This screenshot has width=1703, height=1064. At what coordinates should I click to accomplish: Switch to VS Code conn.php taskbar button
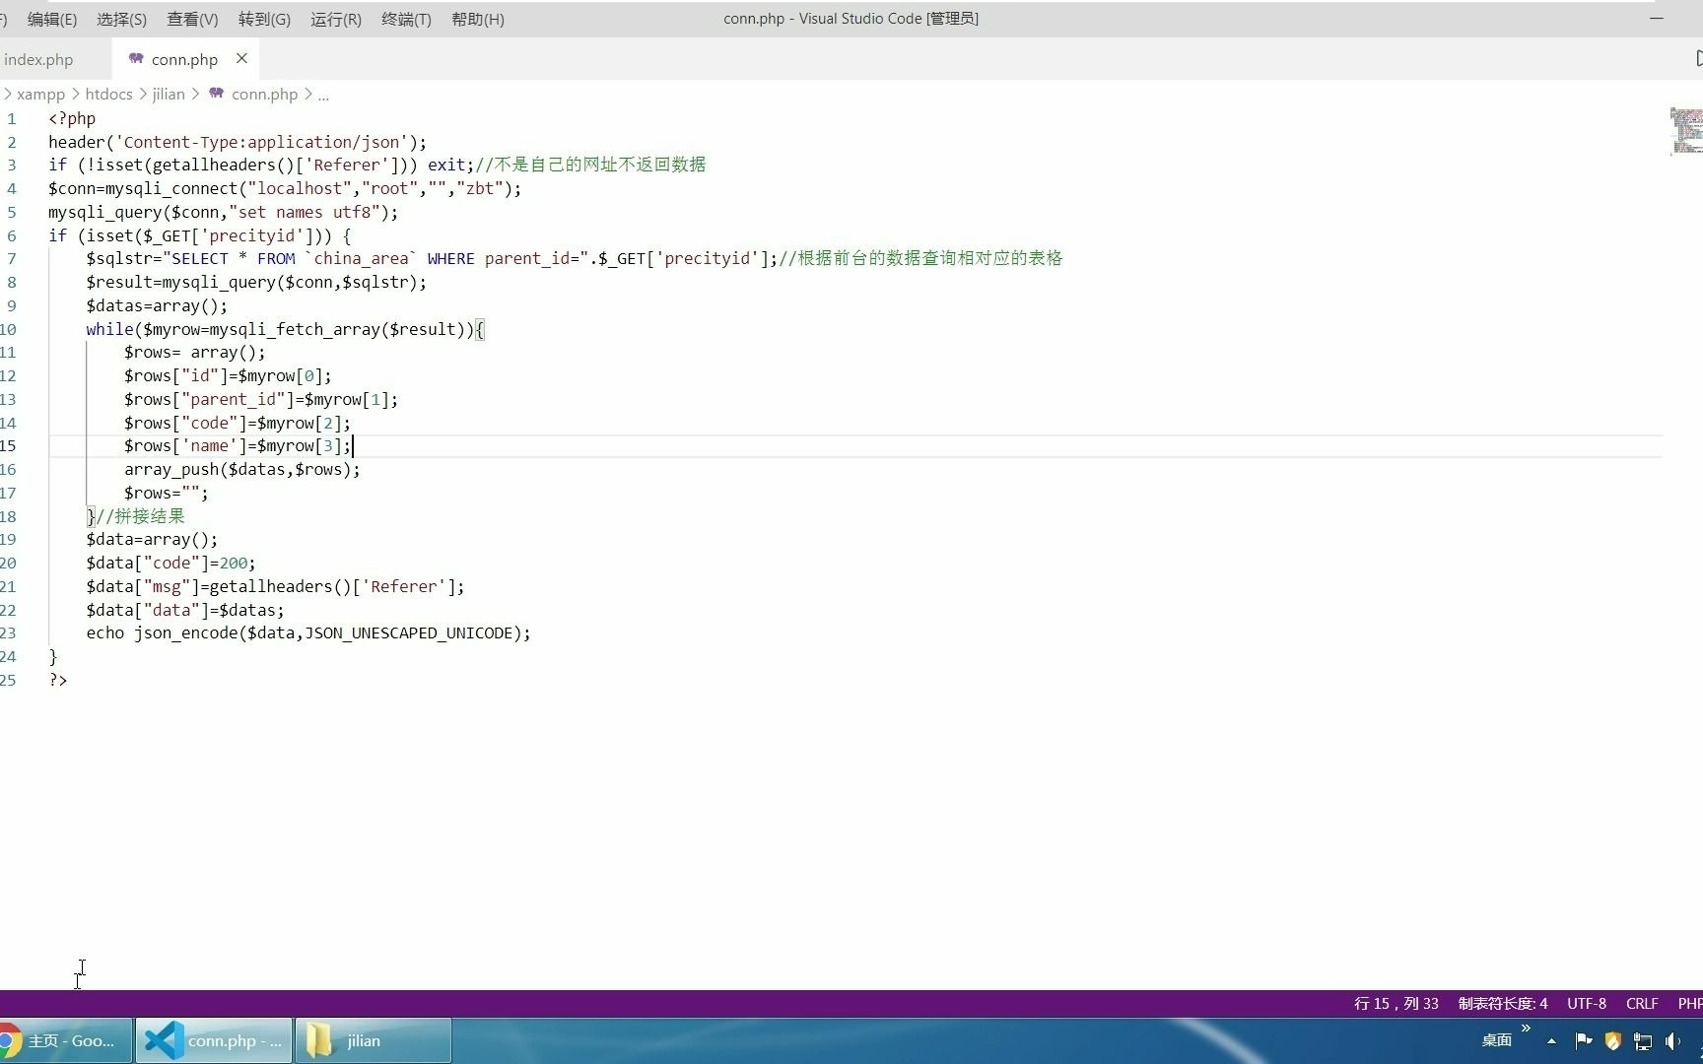point(214,1041)
